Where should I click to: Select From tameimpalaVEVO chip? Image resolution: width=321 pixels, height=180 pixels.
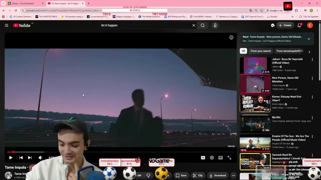pyautogui.click(x=290, y=51)
